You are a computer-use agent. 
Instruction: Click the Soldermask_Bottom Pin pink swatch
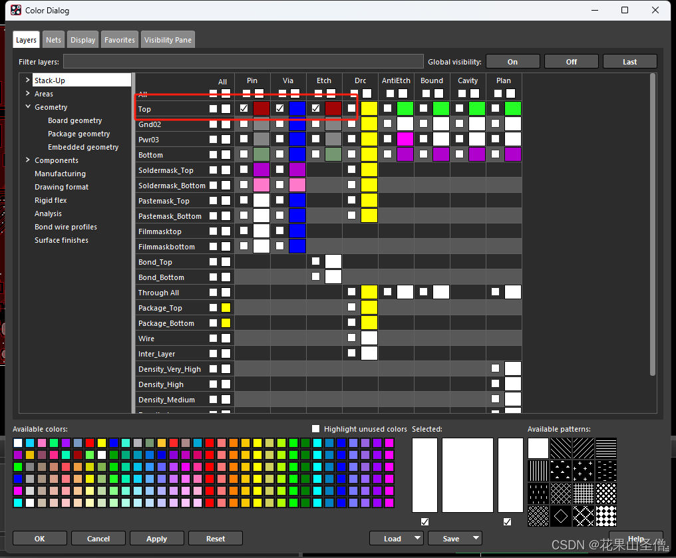click(261, 185)
